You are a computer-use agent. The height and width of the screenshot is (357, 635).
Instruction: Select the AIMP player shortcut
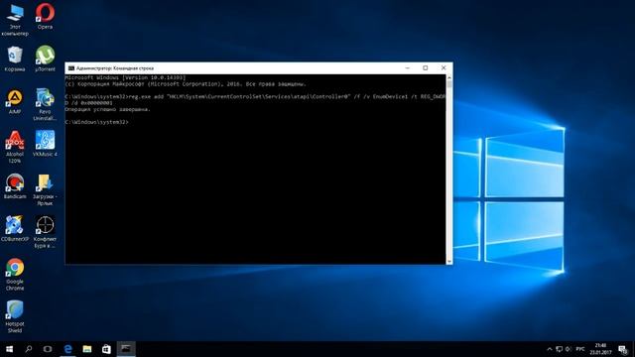pyautogui.click(x=15, y=101)
